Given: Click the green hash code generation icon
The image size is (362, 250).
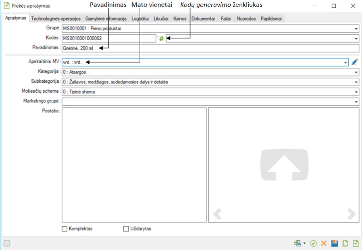Looking at the screenshot, I should pyautogui.click(x=161, y=39).
